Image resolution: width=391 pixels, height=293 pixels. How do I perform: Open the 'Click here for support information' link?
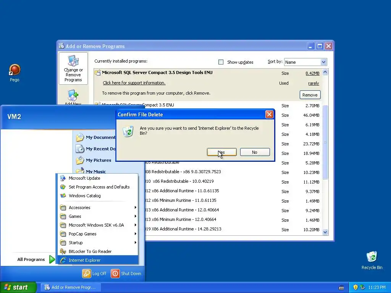click(x=134, y=83)
